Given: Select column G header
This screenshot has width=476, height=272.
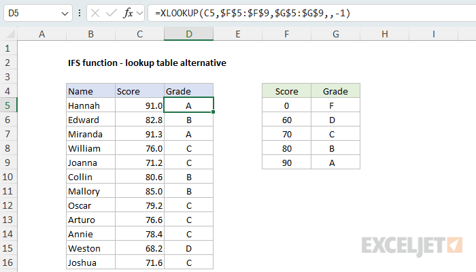Looking at the screenshot, I should click(x=335, y=34).
